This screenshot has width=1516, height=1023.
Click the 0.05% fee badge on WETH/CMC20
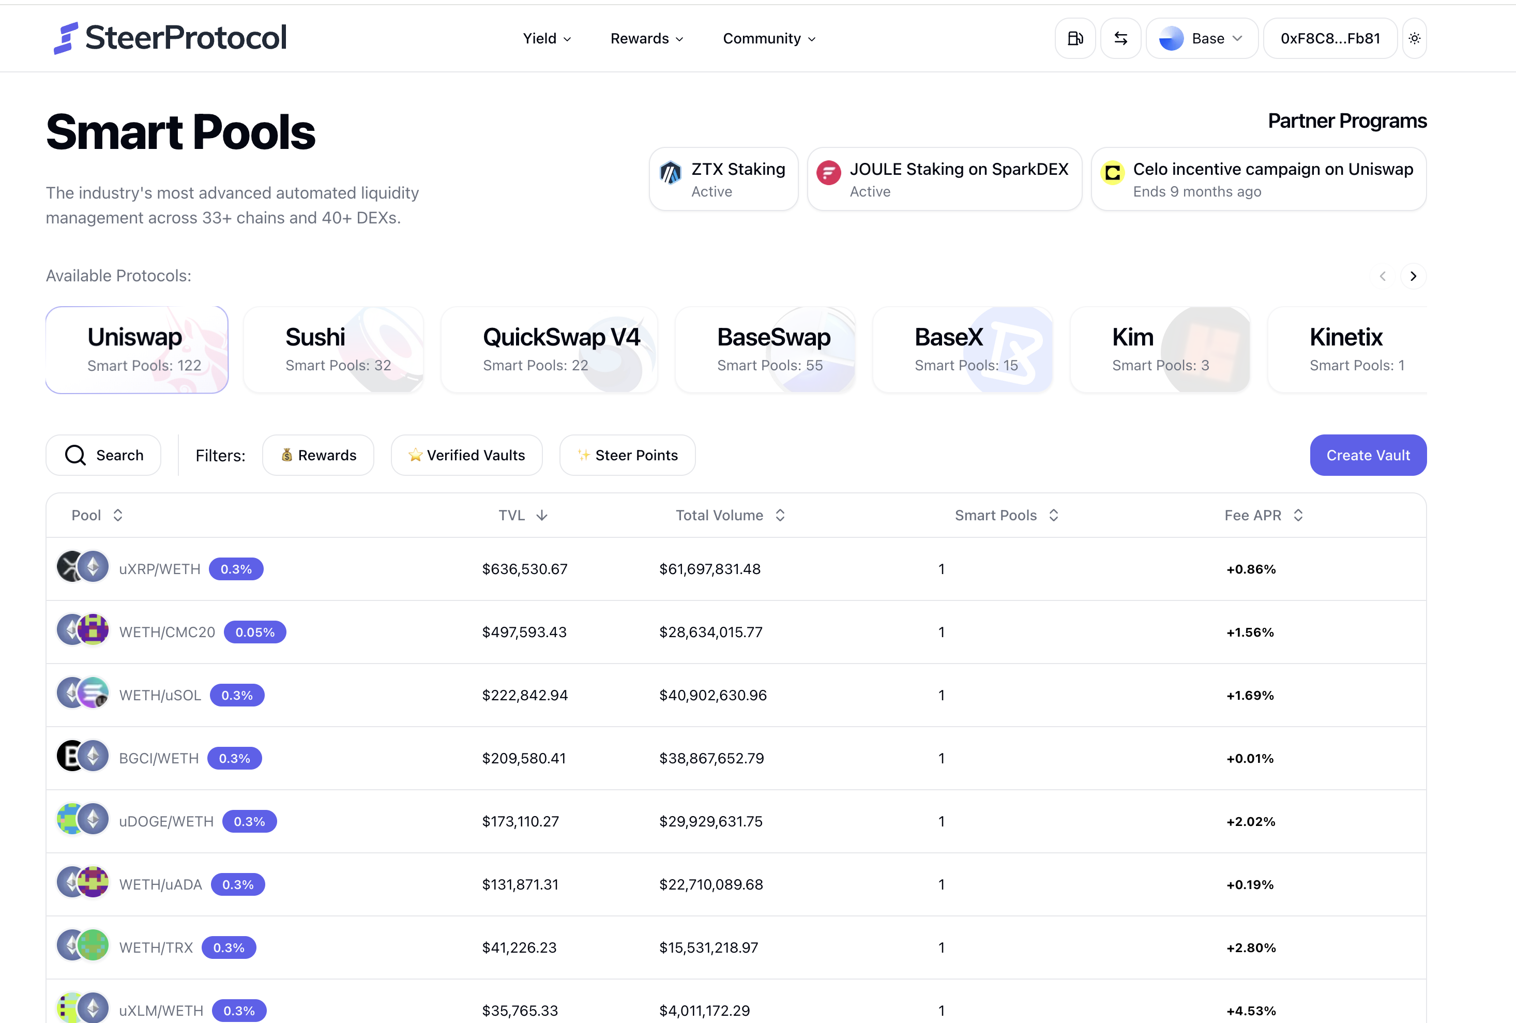coord(255,632)
